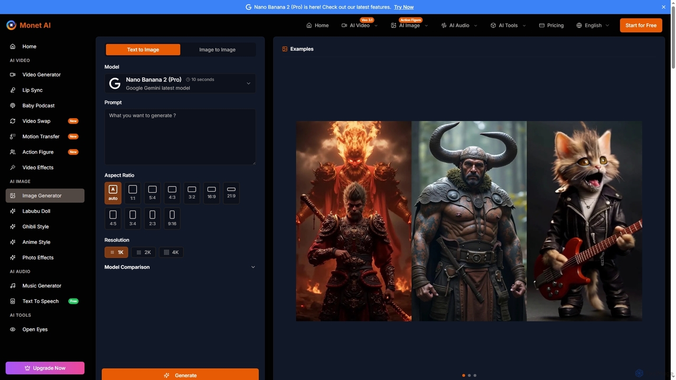Click the AI Tools cube icon
The image size is (676, 380).
click(493, 25)
